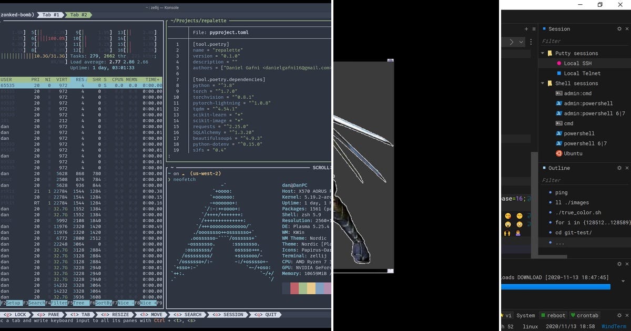Collapse the Shell sessions folder
631x331 pixels.
tap(543, 83)
